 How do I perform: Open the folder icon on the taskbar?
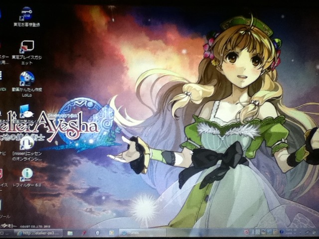point(70,233)
